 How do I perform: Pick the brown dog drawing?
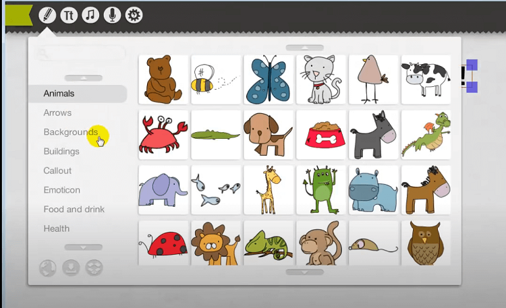tap(269, 135)
